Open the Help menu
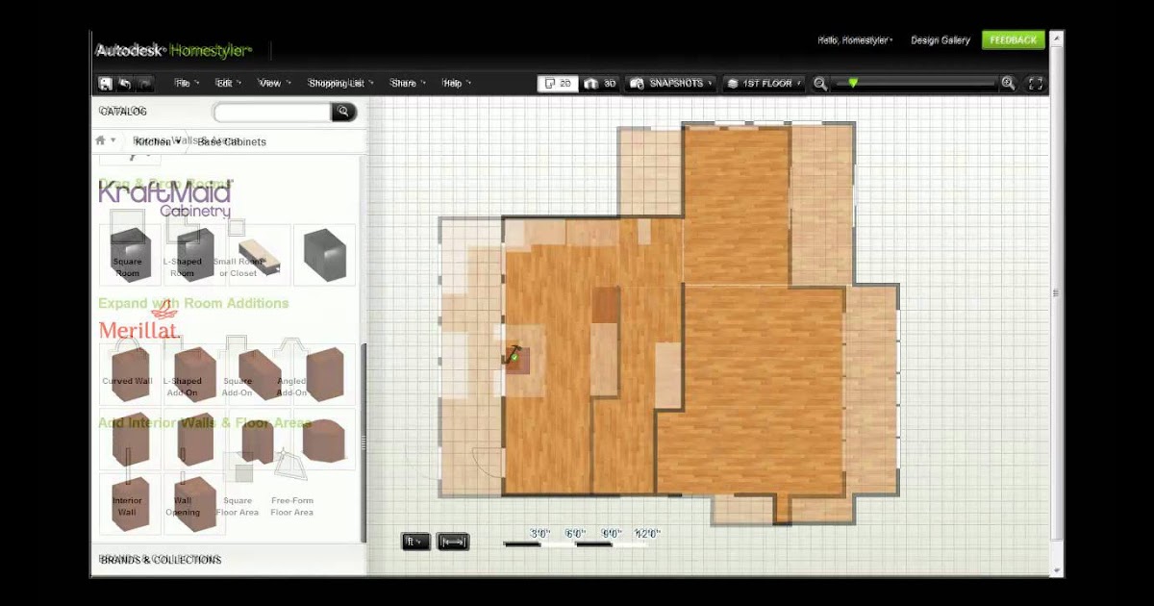1154x606 pixels. point(456,84)
